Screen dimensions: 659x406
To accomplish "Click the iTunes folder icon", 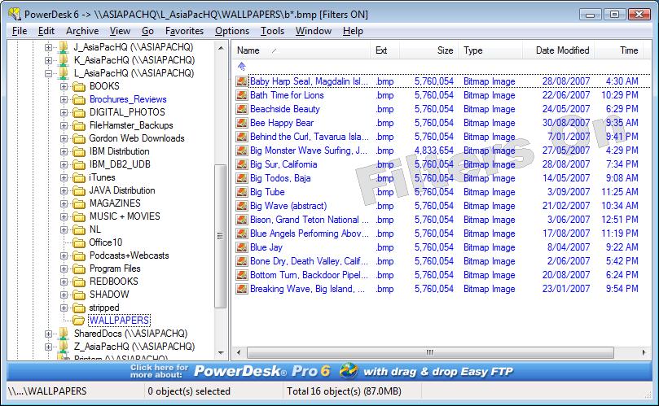I will point(79,177).
